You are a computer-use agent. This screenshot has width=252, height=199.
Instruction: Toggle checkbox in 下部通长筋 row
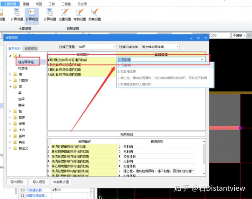click(x=91, y=190)
